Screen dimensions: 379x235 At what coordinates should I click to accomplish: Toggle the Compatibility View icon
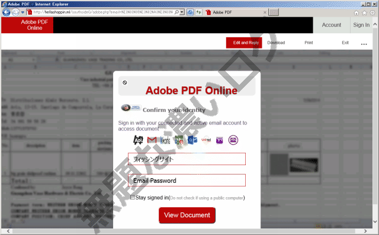[190, 12]
